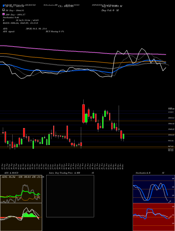175x231 pixels.
Task: Click the 'ADX: 16.34 +DY: 30.01' readout
Action: [x=16, y=177]
